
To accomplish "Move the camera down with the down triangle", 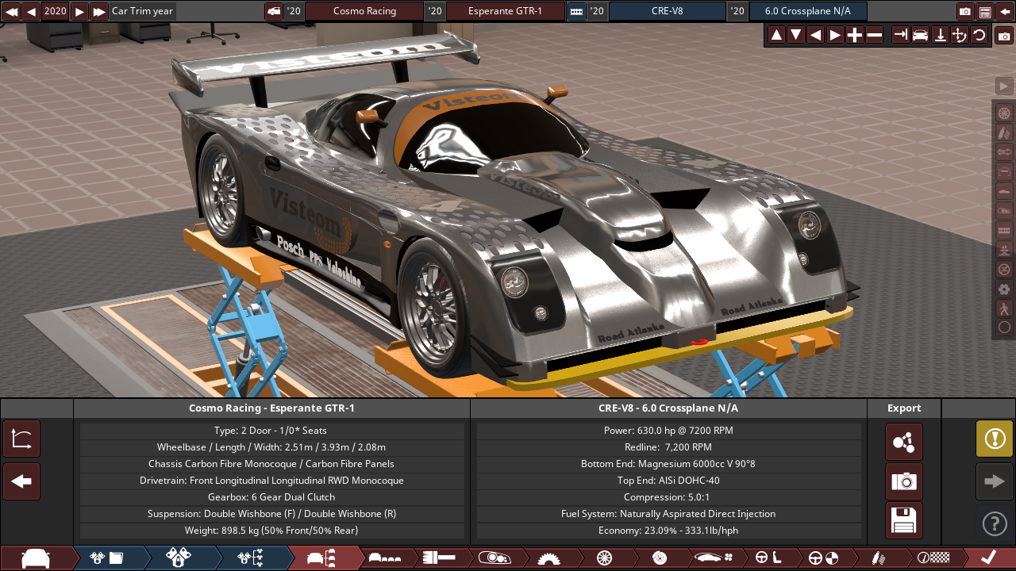I will 795,35.
